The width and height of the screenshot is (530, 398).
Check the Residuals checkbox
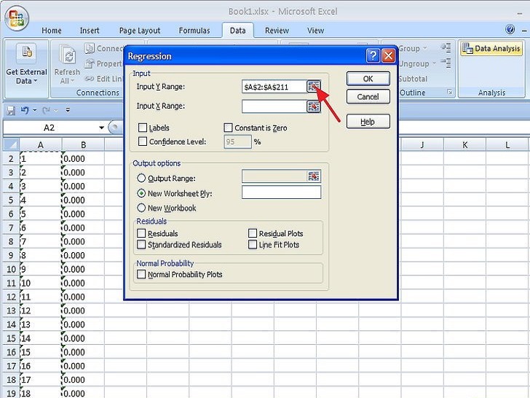[x=141, y=233]
